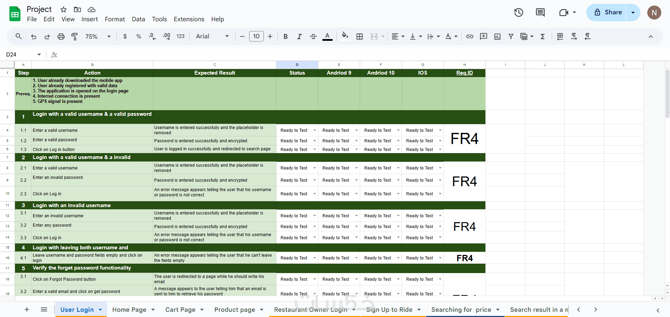Format as currency with dollar icon
Screen dimensions: 670x317
pyautogui.click(x=125, y=37)
